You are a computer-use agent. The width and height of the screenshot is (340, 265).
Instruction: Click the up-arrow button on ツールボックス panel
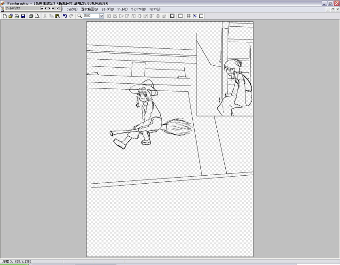tap(42, 8)
